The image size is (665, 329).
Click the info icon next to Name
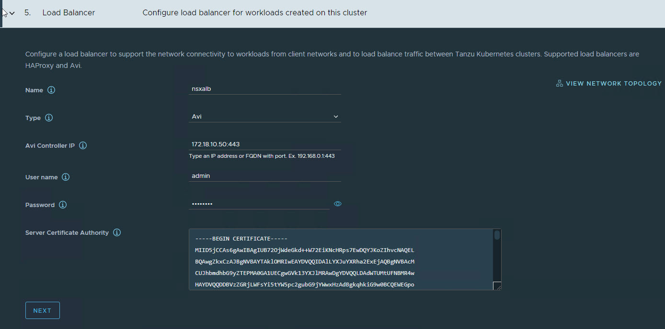coord(51,90)
